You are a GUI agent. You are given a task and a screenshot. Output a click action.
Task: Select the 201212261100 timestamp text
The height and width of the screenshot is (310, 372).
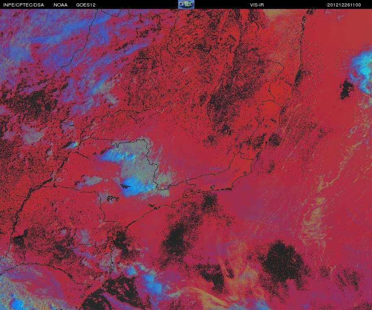pos(344,5)
